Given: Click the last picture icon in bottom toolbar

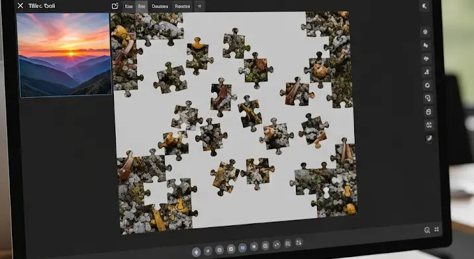Looking at the screenshot, I should coord(299,242).
